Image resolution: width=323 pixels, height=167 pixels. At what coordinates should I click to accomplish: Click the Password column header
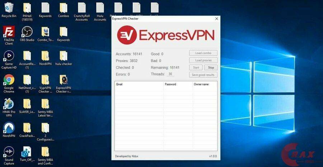tap(178, 84)
